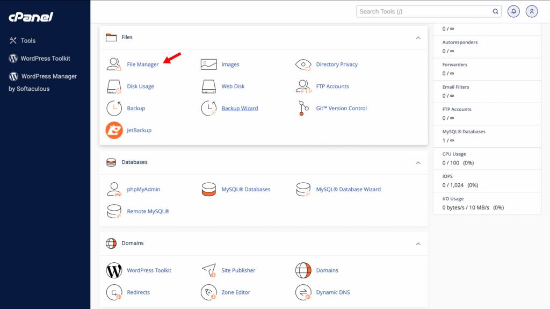Image resolution: width=550 pixels, height=309 pixels.
Task: Open the MySQL Database Wizard icon
Action: point(303,189)
